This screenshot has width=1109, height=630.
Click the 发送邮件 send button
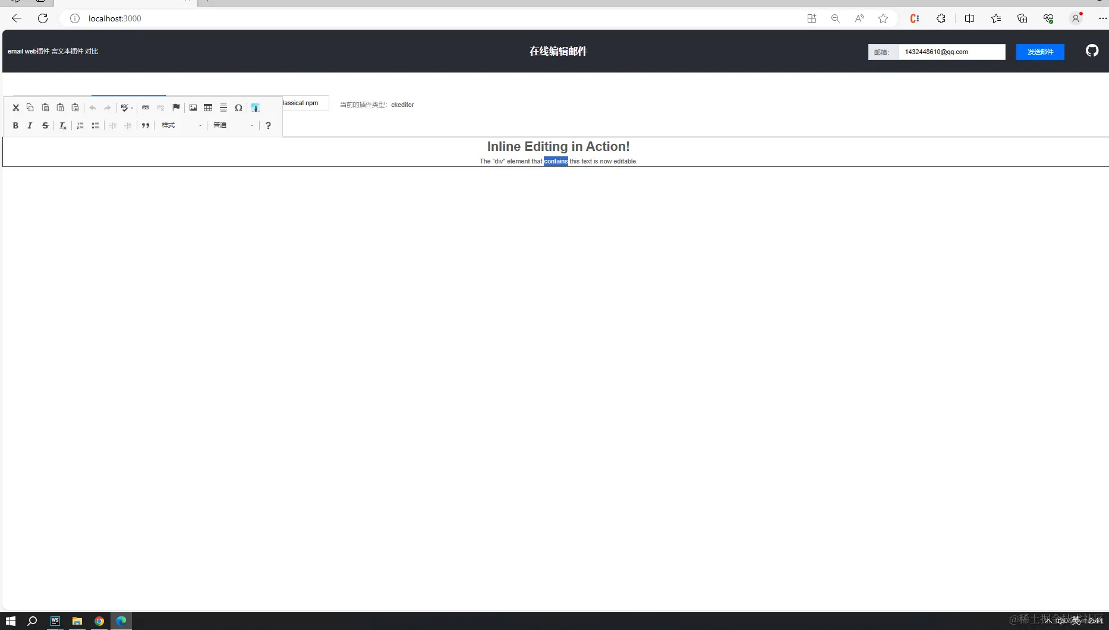tap(1039, 52)
